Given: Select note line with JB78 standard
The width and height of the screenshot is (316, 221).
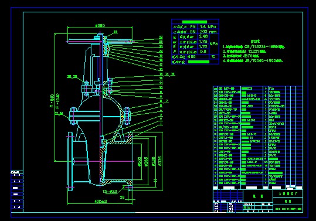Looking at the screenshot, I should point(241,56).
